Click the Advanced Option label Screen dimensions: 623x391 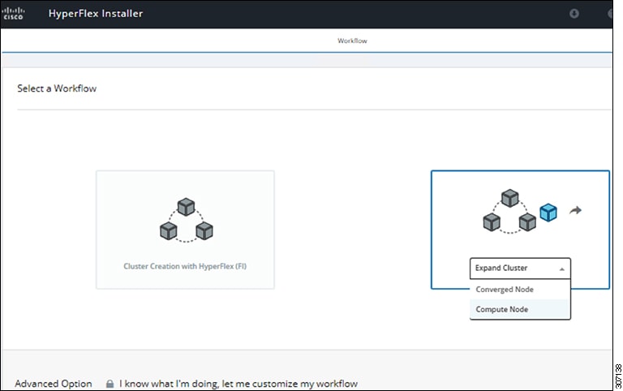tap(54, 384)
